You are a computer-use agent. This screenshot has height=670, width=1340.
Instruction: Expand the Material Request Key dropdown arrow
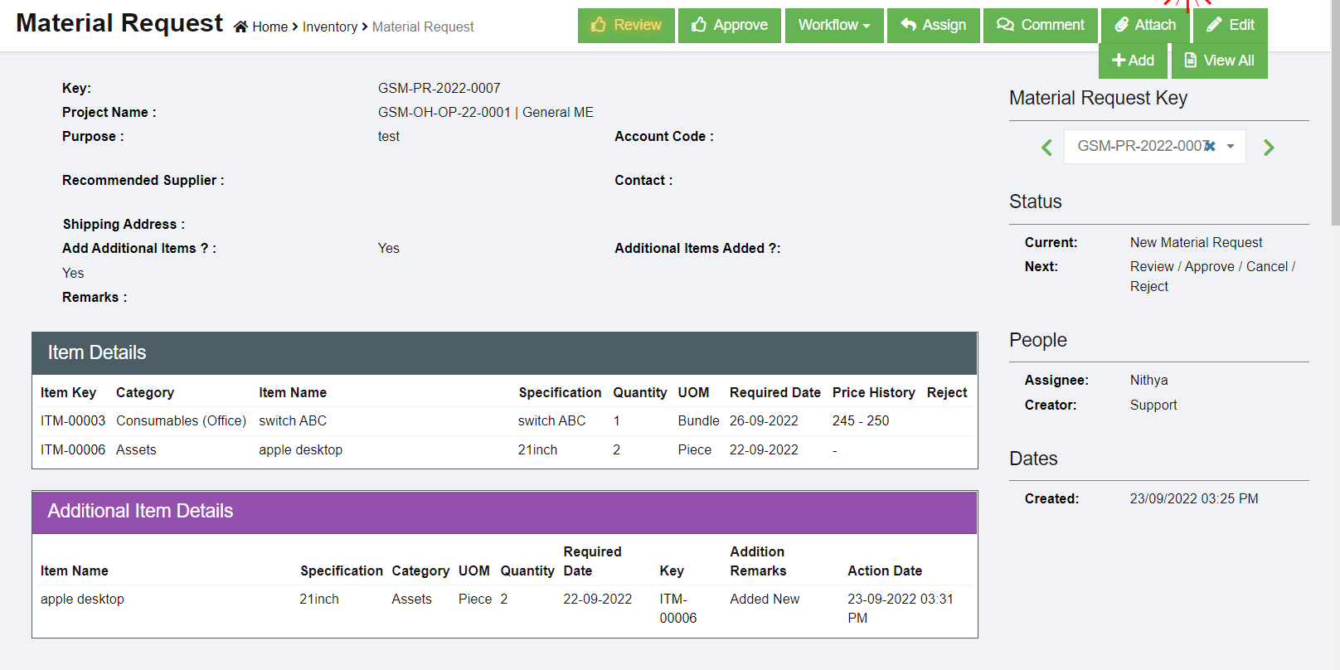[x=1231, y=147]
